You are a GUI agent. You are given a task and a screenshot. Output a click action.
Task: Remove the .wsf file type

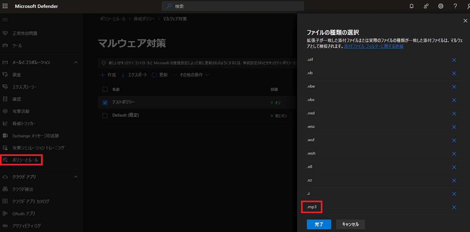point(454,140)
